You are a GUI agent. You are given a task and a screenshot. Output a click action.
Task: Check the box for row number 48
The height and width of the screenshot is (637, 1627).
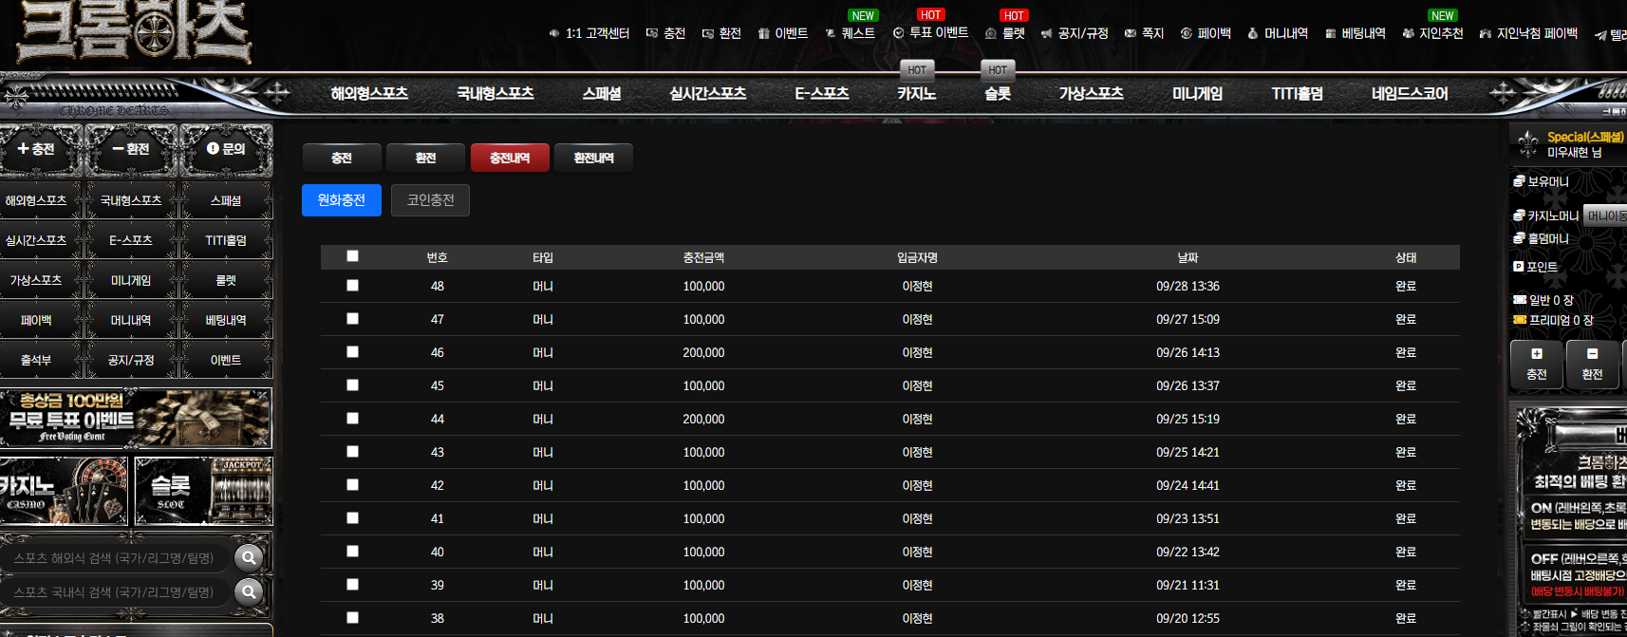tap(352, 286)
